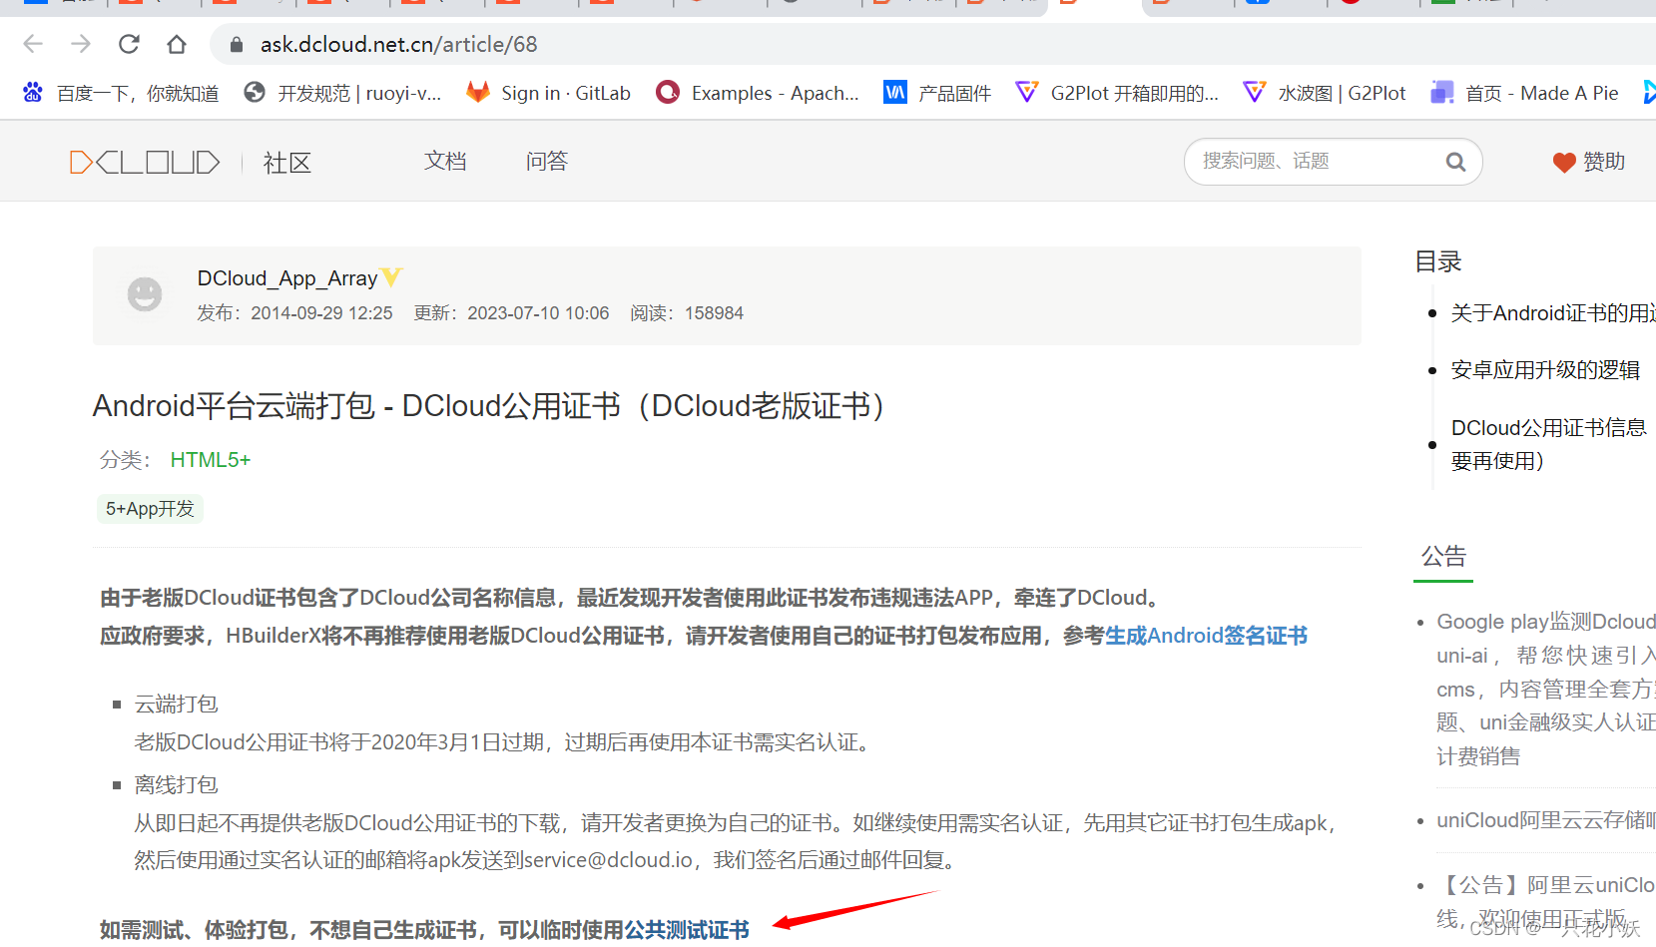Click the Baidu paw bookmark icon

(x=33, y=93)
